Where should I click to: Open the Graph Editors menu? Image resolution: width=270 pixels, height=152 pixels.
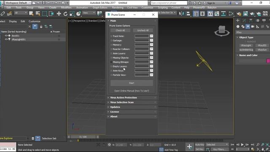(100, 8)
